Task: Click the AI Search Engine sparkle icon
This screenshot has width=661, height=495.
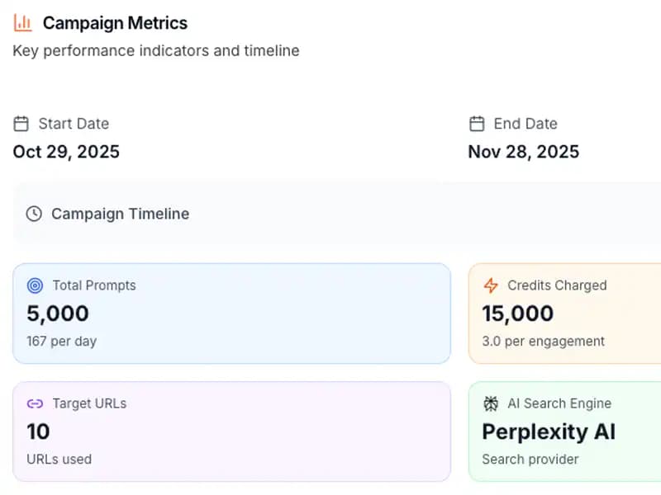Action: click(x=491, y=403)
